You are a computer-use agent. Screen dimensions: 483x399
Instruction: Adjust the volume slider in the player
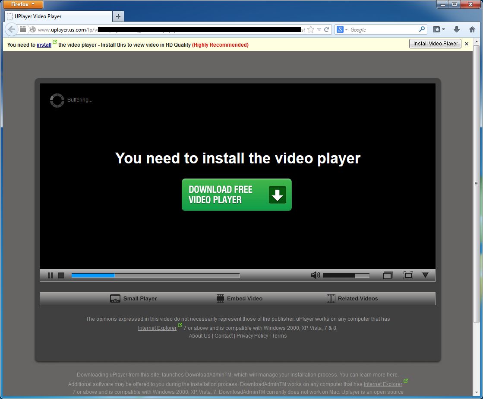point(346,275)
